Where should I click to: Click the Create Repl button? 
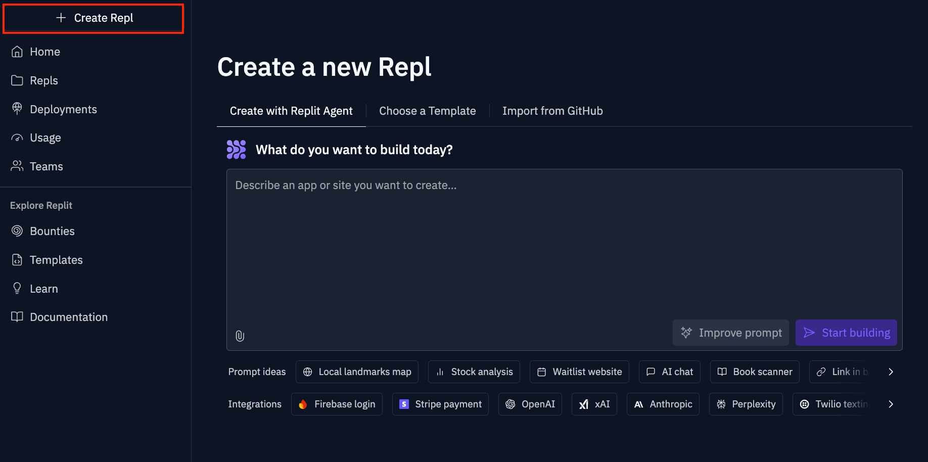point(94,18)
